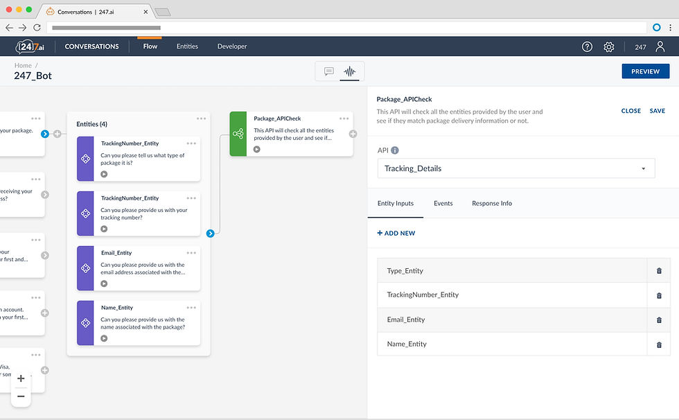Open the Developer menu item
The height and width of the screenshot is (420, 679).
tap(232, 46)
